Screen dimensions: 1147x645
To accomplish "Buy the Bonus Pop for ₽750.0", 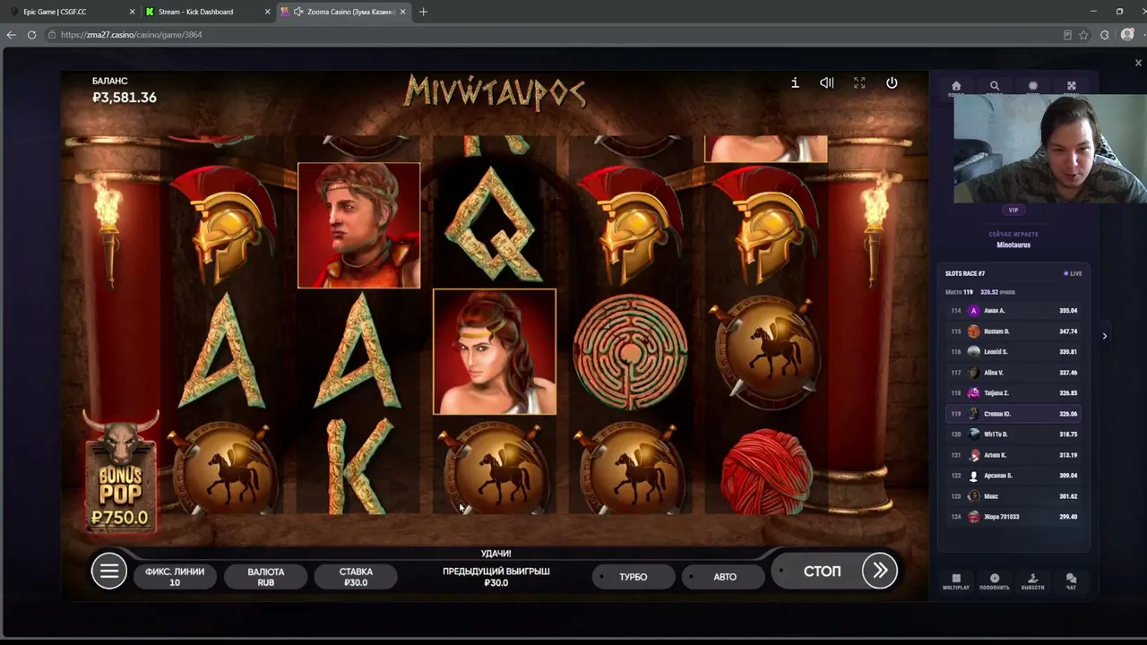I will point(120,472).
